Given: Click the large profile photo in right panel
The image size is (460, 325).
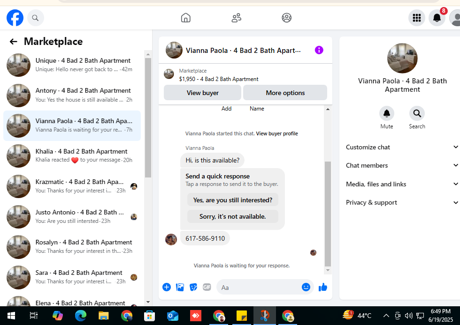Looking at the screenshot, I should (402, 58).
